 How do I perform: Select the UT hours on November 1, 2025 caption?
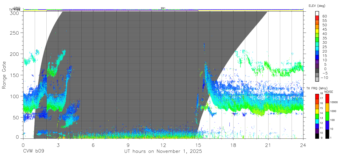pos(163,151)
